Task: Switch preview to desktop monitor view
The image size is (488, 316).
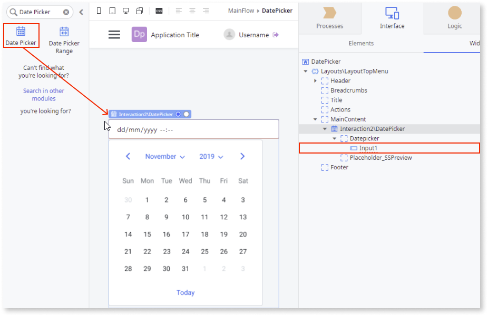Action: [x=125, y=10]
